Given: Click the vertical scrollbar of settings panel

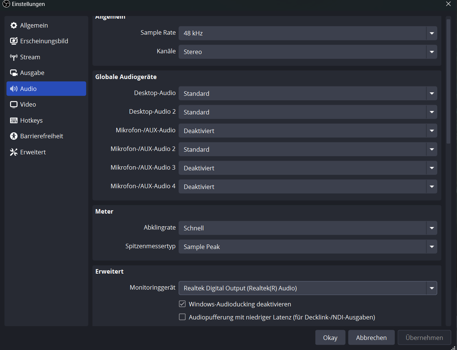Looking at the screenshot, I should (x=448, y=81).
